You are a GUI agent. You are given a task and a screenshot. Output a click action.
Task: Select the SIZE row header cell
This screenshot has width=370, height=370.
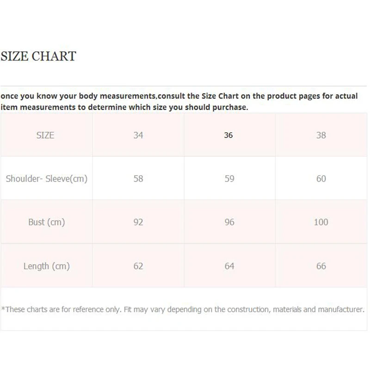point(45,136)
